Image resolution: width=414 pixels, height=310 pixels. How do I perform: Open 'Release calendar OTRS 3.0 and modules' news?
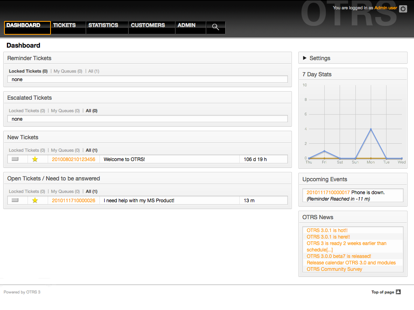coord(351,262)
